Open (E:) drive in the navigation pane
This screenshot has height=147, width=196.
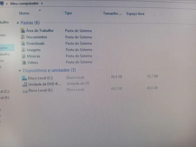click(x=5, y=97)
